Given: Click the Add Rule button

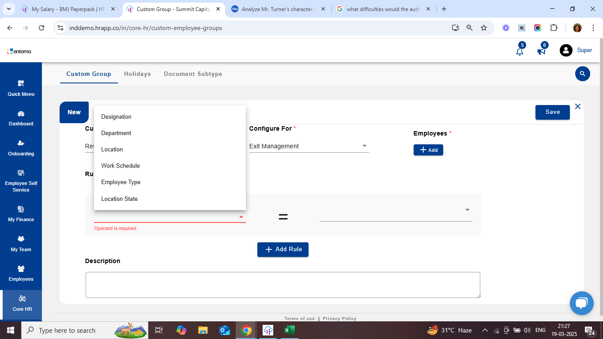Looking at the screenshot, I should 283,249.
